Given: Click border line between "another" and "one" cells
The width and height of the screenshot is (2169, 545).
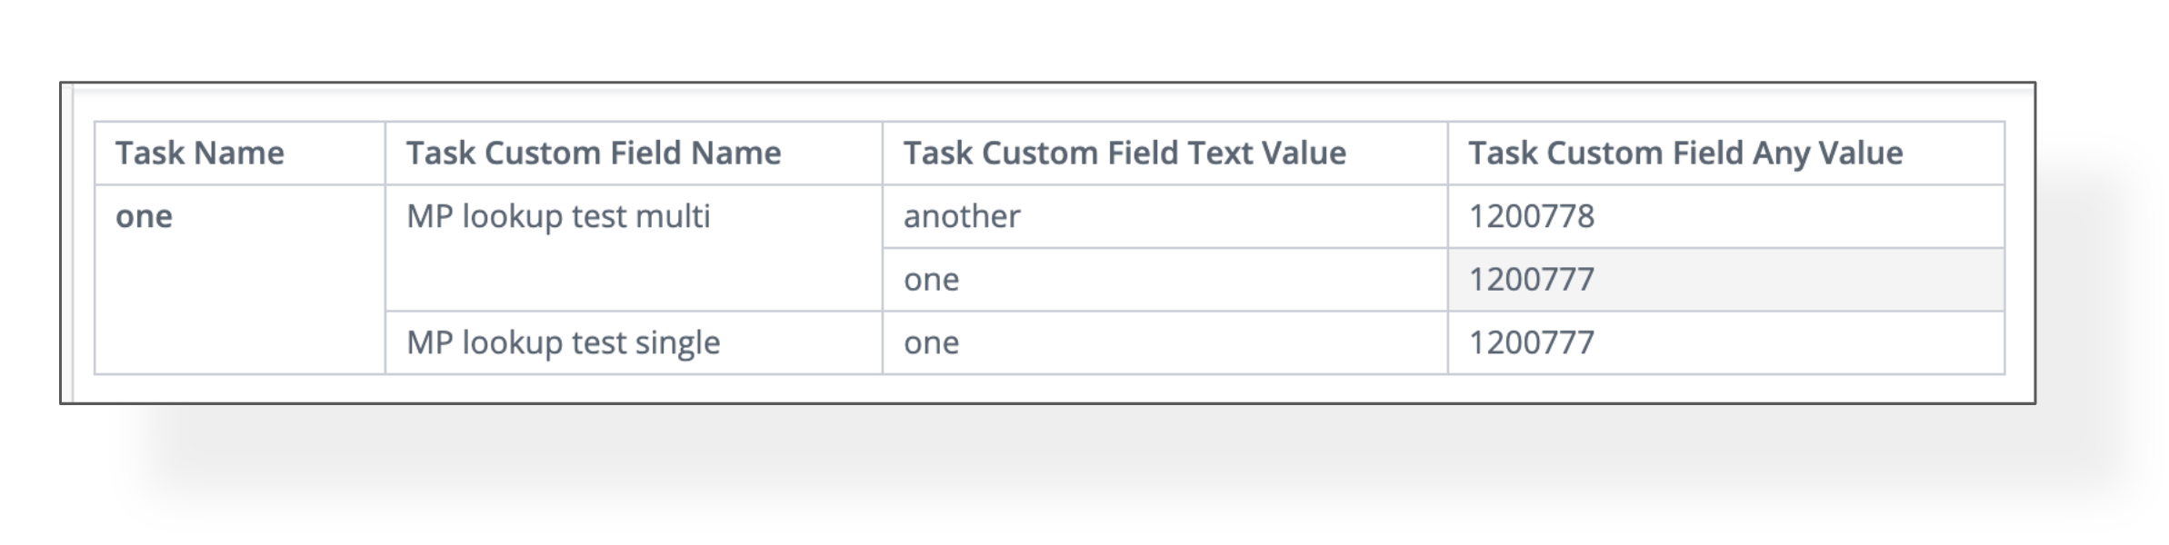Looking at the screenshot, I should point(1164,248).
